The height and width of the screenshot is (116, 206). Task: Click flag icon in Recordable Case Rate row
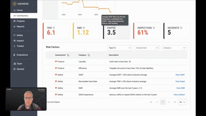coord(56,81)
